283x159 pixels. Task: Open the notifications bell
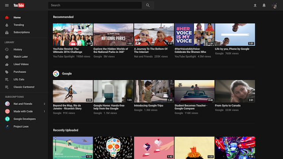click(264, 5)
